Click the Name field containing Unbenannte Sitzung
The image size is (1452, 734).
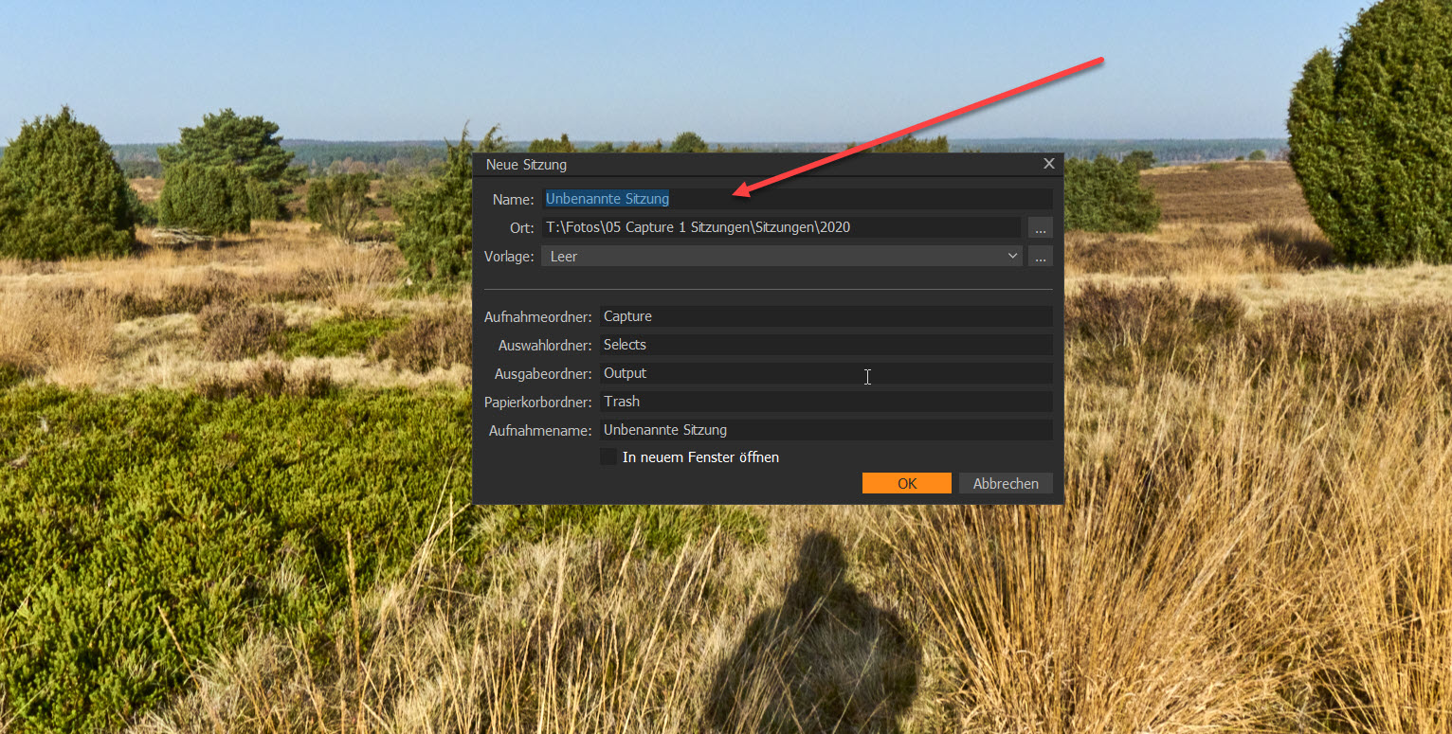click(x=797, y=199)
